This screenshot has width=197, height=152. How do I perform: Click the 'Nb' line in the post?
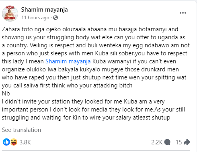[x=6, y=93]
